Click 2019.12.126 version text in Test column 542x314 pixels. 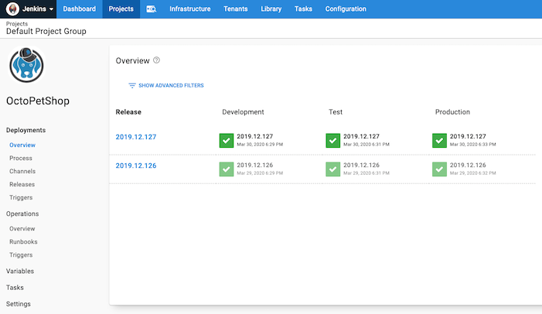(x=362, y=165)
